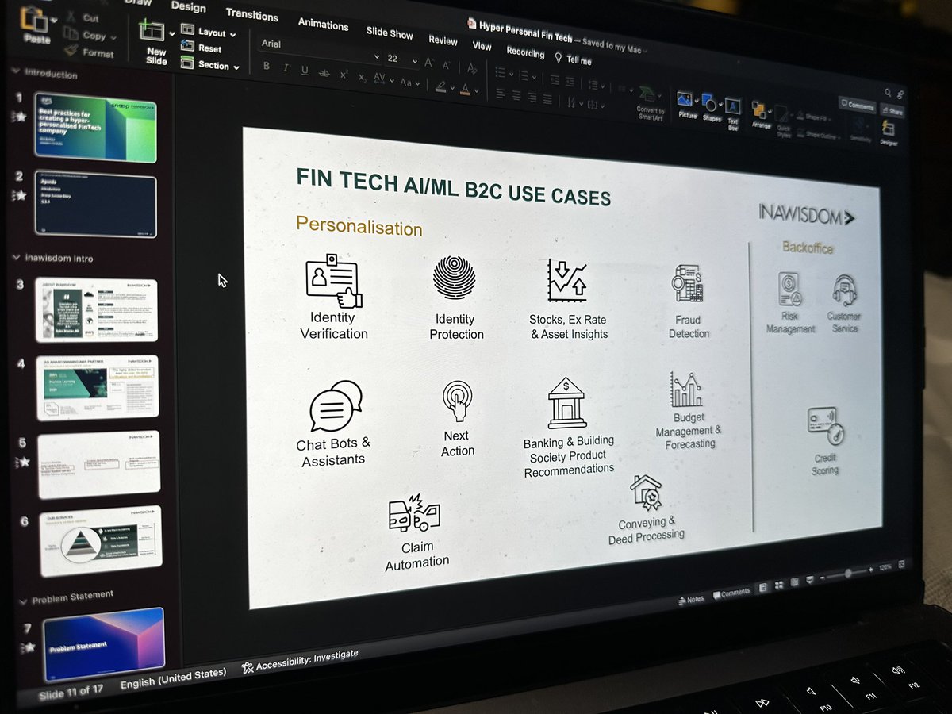
Task: Toggle Notes in the status bar
Action: 692,600
